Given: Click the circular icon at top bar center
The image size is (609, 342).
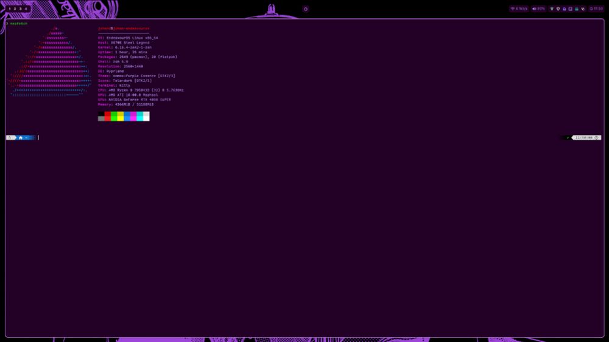Looking at the screenshot, I should [x=306, y=9].
